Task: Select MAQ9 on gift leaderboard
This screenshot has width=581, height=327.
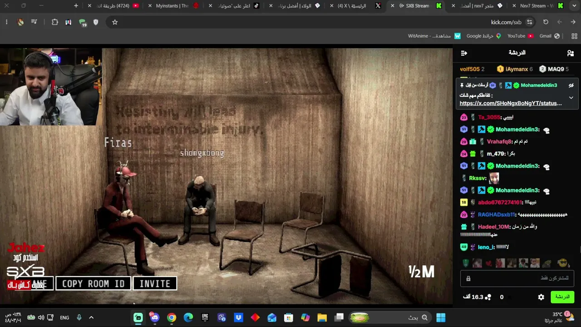Action: tap(554, 69)
